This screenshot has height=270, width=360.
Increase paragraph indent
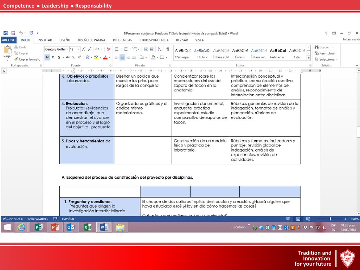[x=152, y=49]
